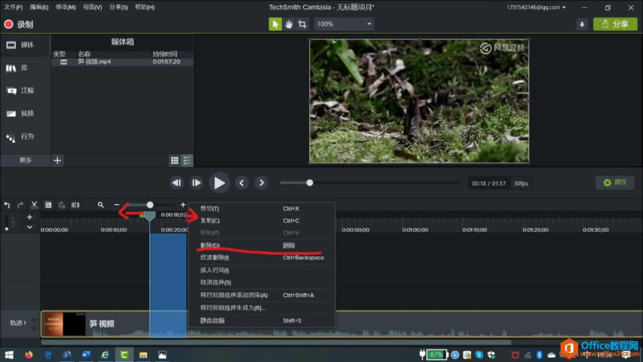
Task: Select the arrow edit mode tool
Action: (x=275, y=24)
